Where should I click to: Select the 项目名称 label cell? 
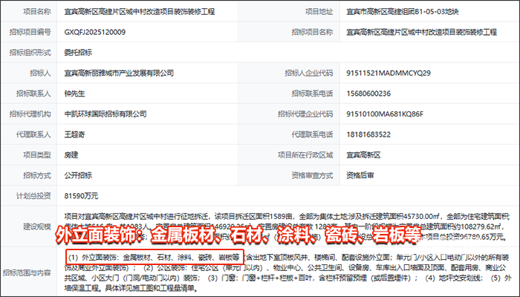pos(37,12)
